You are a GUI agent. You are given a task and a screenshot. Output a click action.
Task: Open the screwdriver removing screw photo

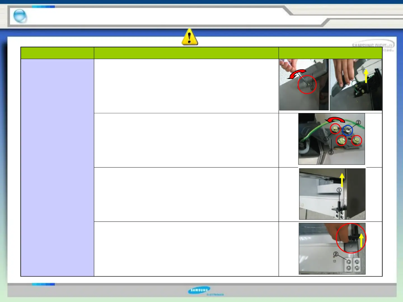click(304, 85)
